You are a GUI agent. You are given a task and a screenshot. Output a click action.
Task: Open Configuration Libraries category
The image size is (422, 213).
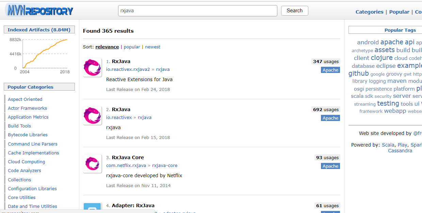[x=32, y=189]
